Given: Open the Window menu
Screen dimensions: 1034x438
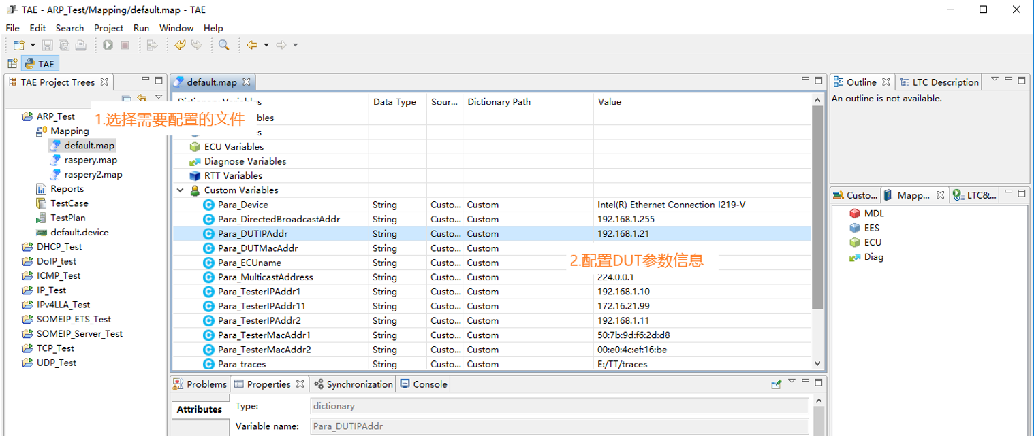Looking at the screenshot, I should click(x=176, y=28).
